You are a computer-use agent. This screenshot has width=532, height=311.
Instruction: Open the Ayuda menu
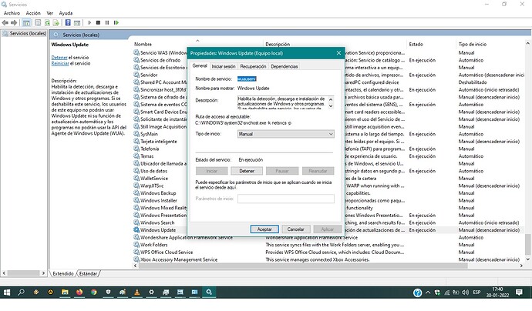[x=66, y=13]
